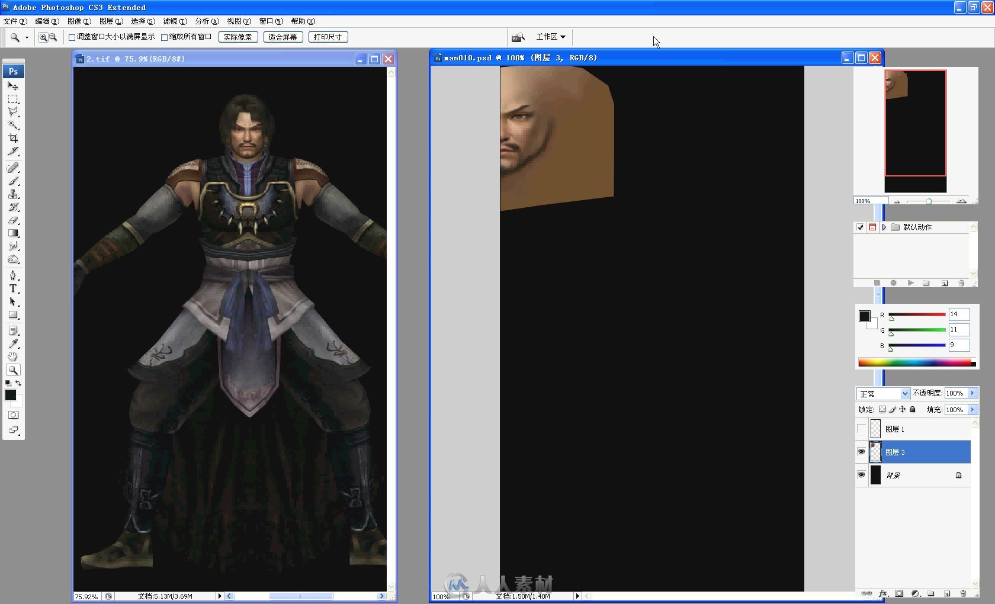Open layer fill slider arrow
The height and width of the screenshot is (604, 995).
click(x=972, y=410)
